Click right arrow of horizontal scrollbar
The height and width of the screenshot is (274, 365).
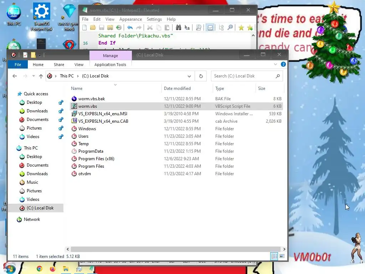pos(284,249)
